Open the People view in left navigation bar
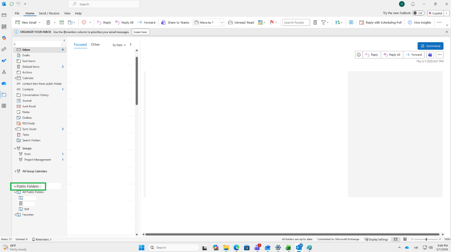Screen dimensions: 451x252 pos(4,49)
